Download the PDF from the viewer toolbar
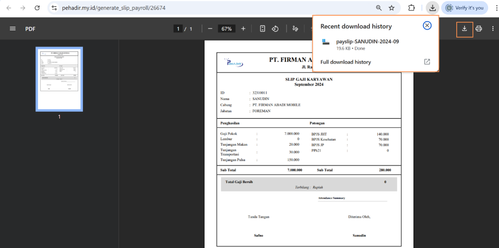 464,29
